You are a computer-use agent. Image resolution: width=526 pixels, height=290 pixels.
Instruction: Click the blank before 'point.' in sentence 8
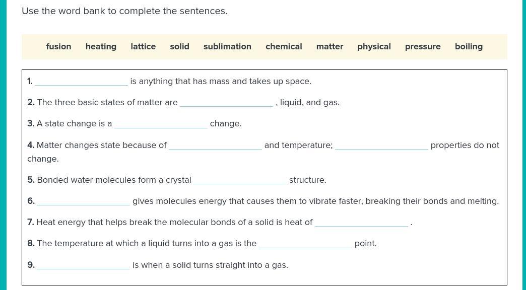306,243
